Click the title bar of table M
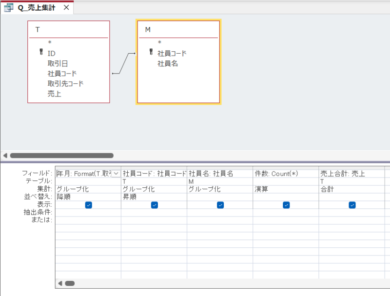 tap(178, 30)
